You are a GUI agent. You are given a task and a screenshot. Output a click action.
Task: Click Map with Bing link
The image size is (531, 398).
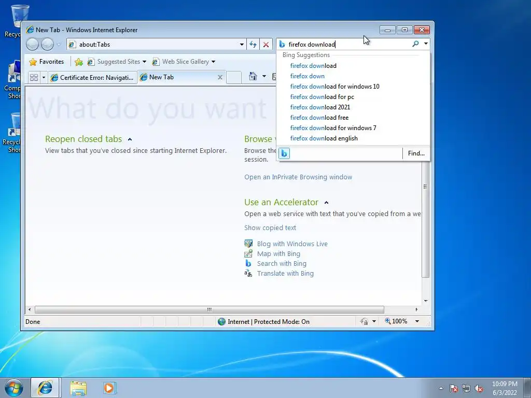(x=278, y=253)
